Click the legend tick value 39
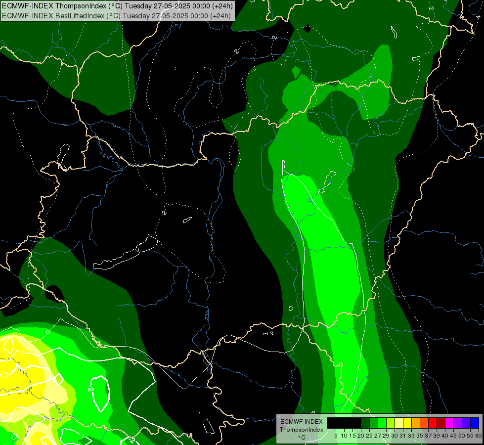The image size is (484, 445). pos(437,436)
